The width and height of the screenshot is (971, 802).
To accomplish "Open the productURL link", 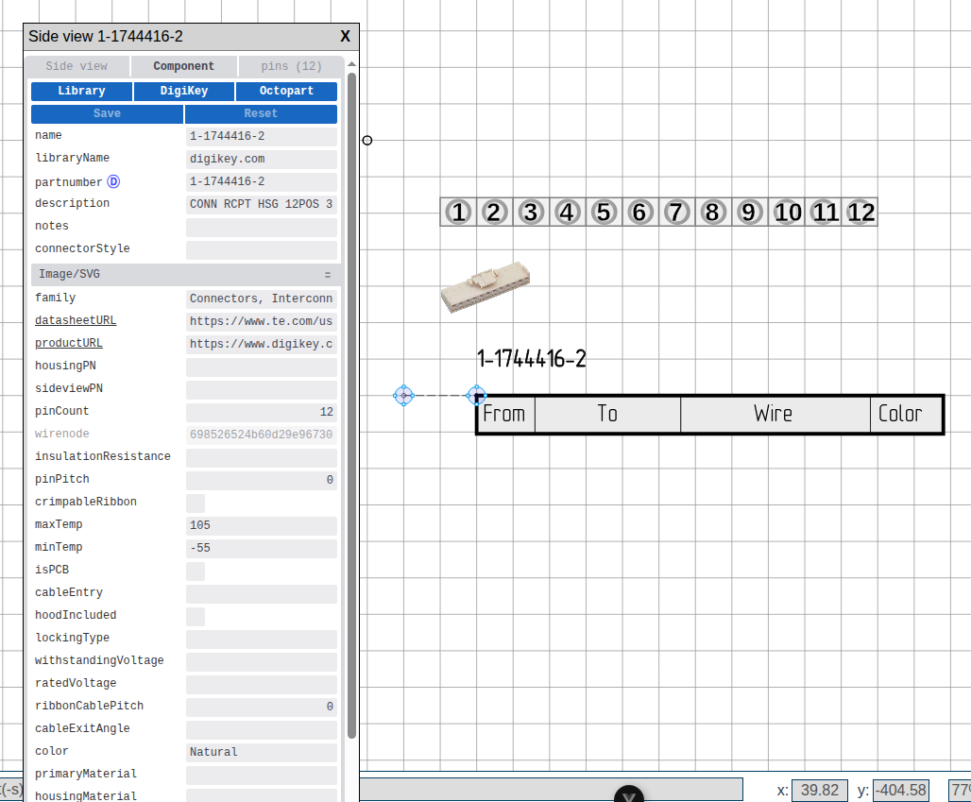I will coord(69,342).
